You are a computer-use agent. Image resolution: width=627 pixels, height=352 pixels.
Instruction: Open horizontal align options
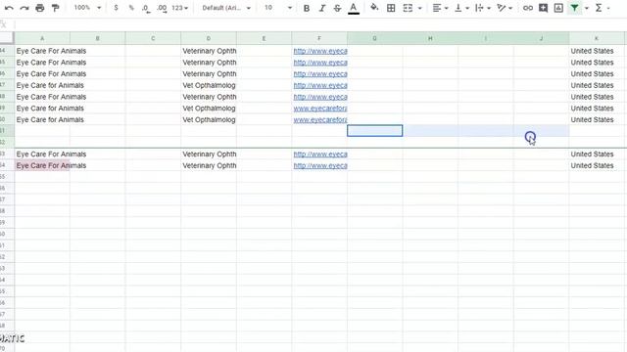pyautogui.click(x=440, y=8)
